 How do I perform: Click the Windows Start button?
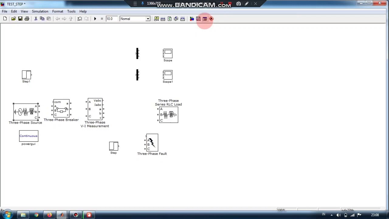pyautogui.click(x=7, y=215)
